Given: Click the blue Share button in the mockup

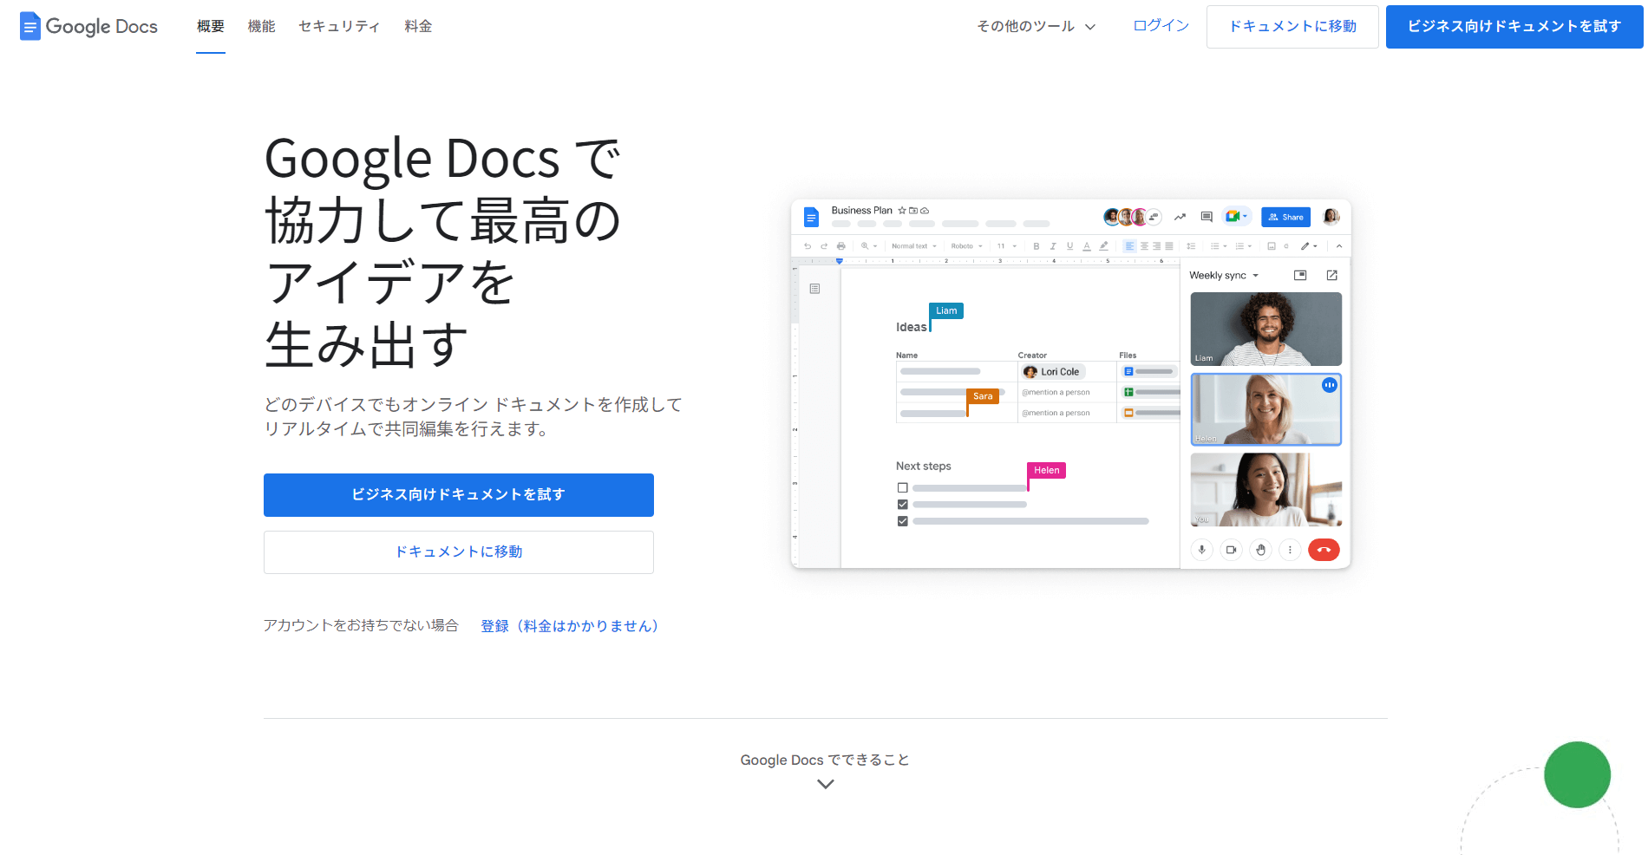Looking at the screenshot, I should (x=1285, y=217).
